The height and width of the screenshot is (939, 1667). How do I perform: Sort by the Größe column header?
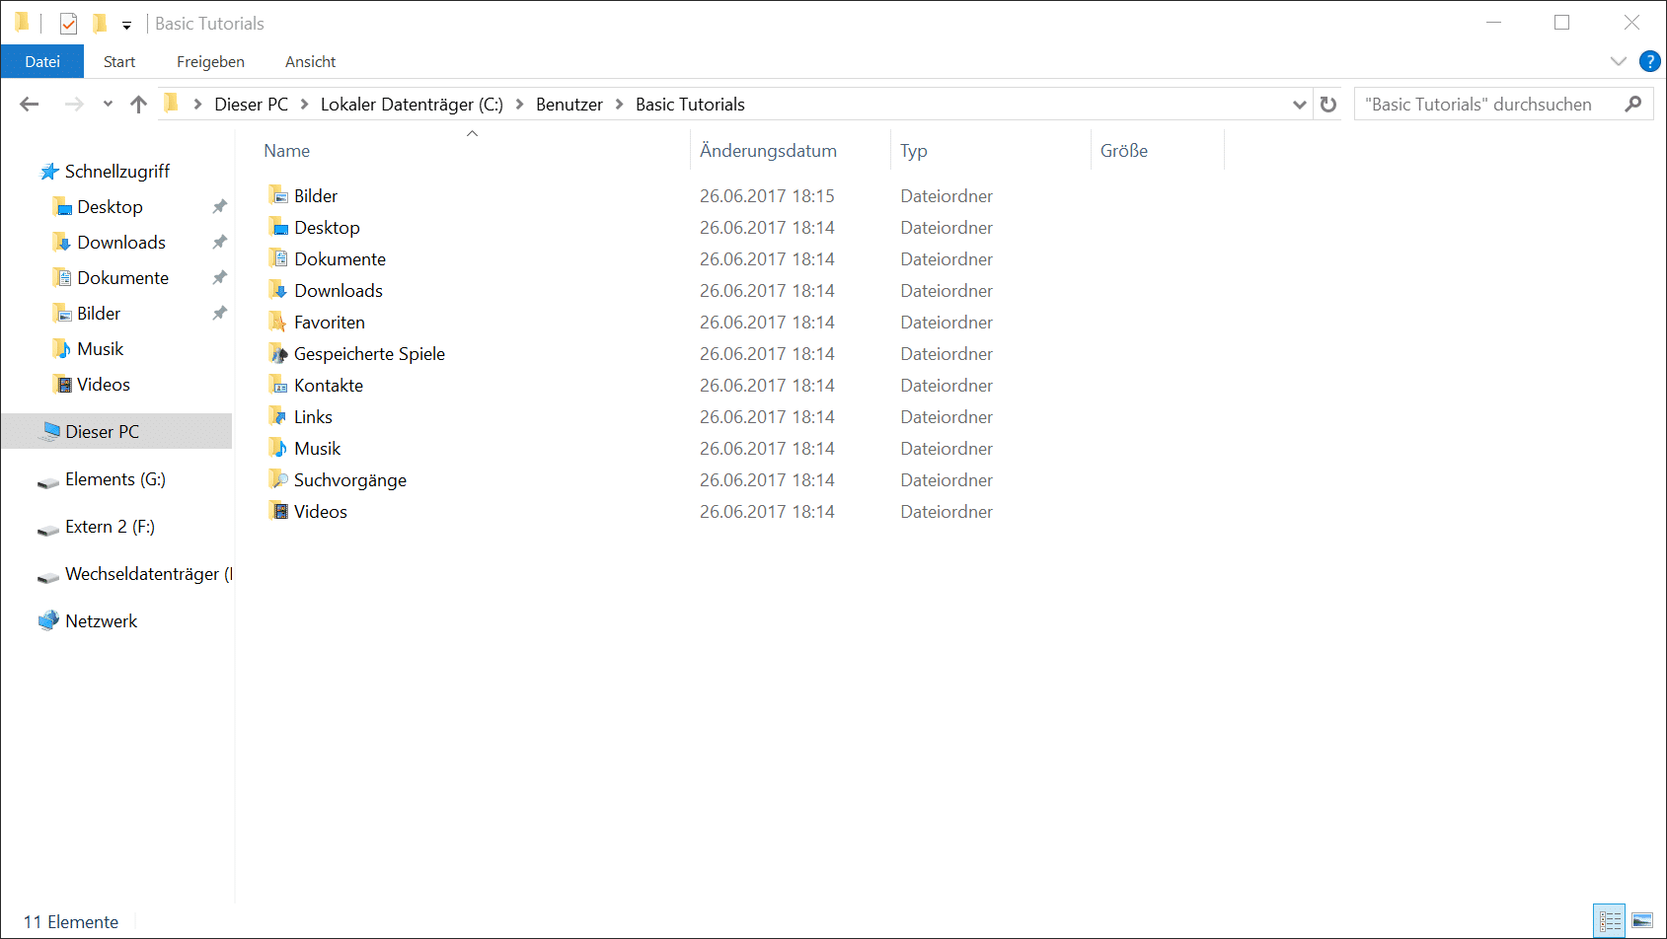click(x=1124, y=151)
